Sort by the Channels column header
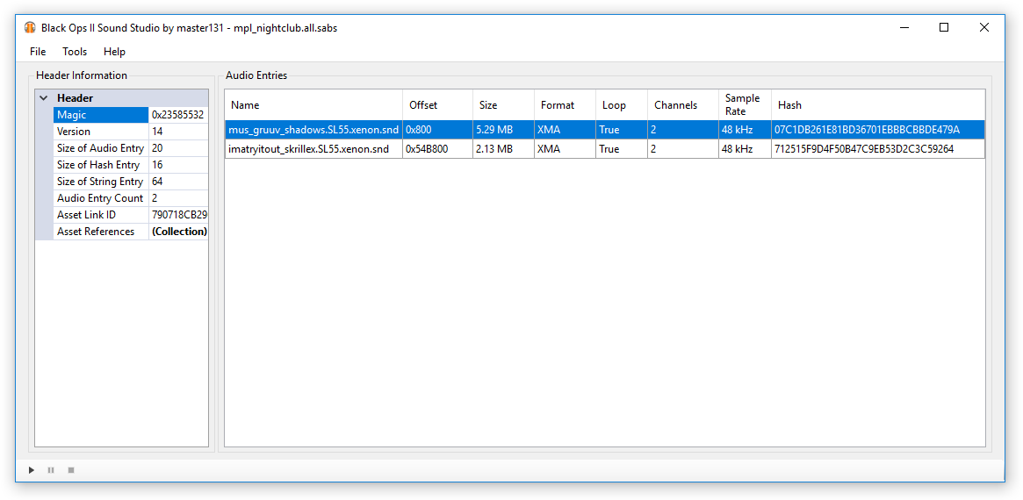This screenshot has height=500, width=1023. (683, 105)
